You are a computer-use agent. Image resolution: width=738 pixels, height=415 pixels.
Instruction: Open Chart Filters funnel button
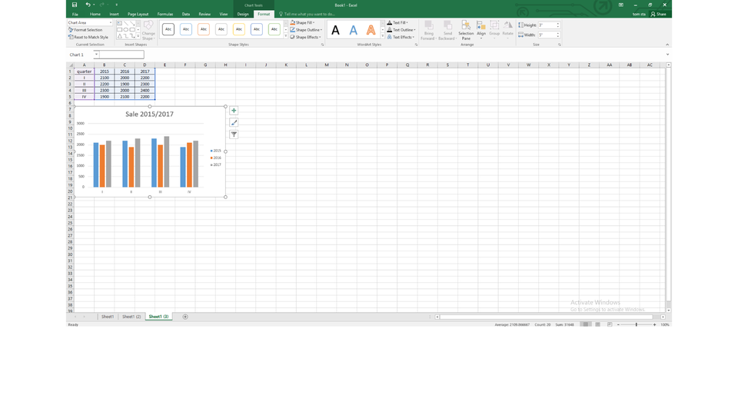coord(234,134)
